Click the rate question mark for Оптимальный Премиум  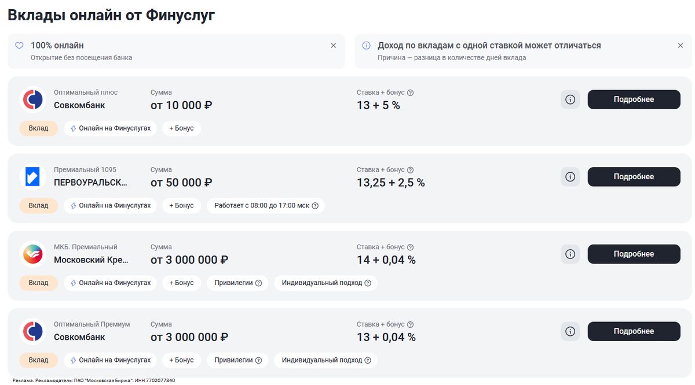411,324
